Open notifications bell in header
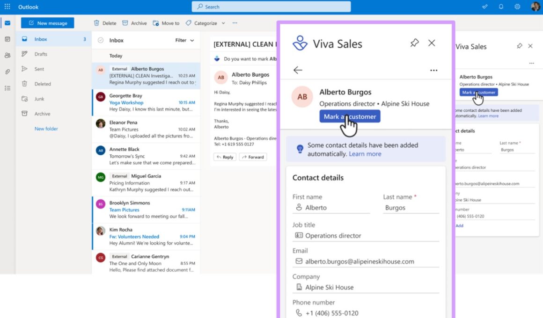Screen dimensions: 543x318 (x=501, y=7)
